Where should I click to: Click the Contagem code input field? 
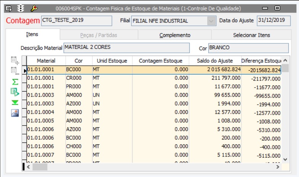tap(76, 21)
